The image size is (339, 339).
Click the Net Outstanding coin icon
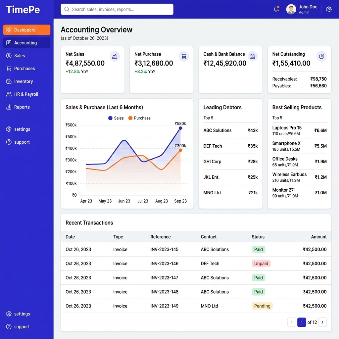coord(321,56)
